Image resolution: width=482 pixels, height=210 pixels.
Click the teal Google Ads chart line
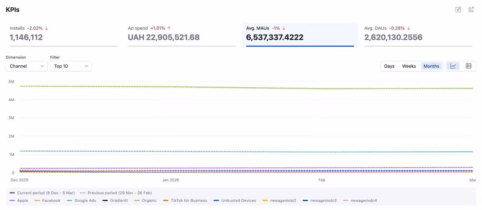(246, 151)
